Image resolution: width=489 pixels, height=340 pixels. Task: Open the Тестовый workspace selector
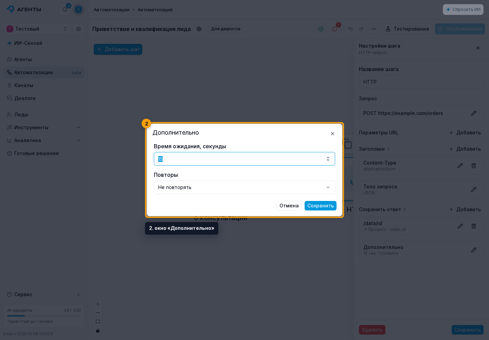pos(37,29)
